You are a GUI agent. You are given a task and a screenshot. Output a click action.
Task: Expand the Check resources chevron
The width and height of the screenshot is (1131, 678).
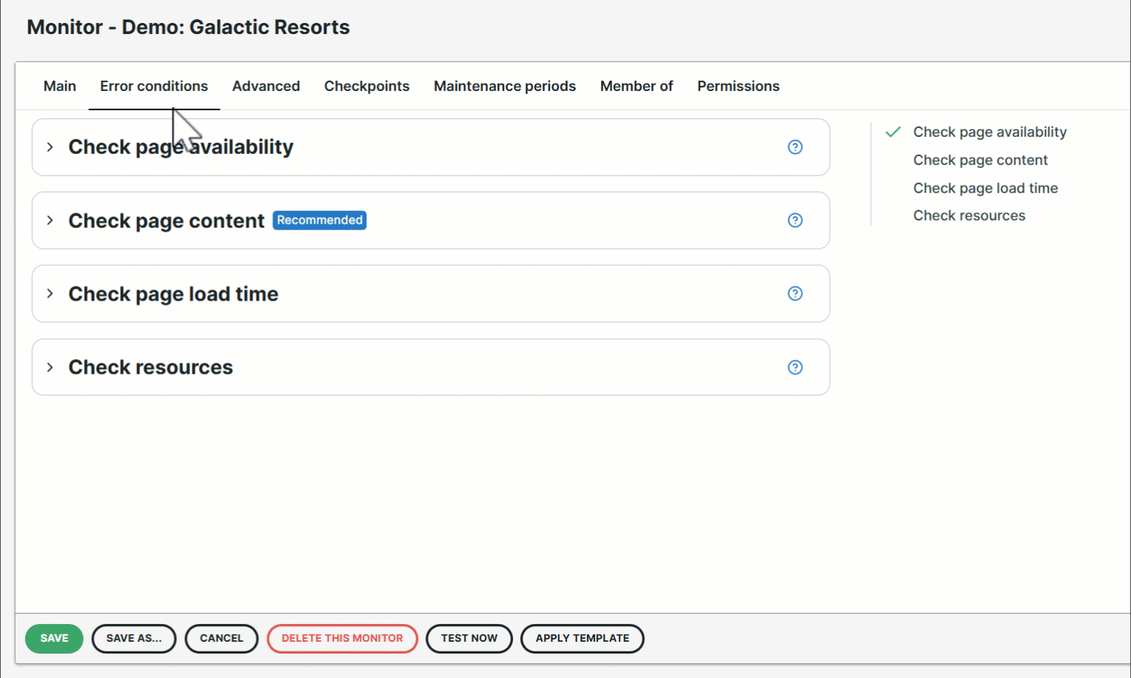click(50, 367)
